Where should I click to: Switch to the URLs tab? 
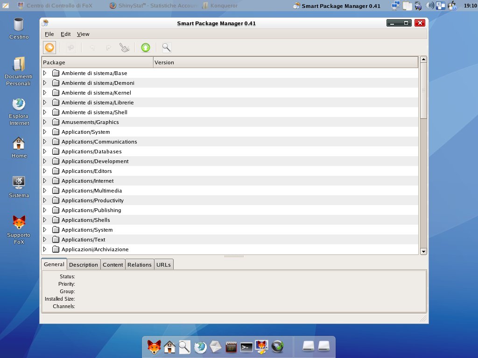(164, 265)
